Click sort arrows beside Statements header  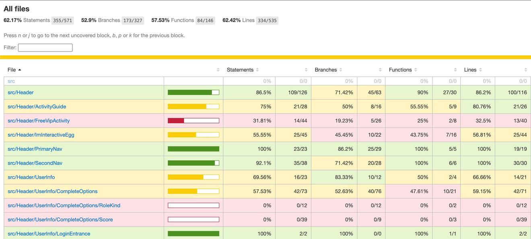[x=257, y=70]
